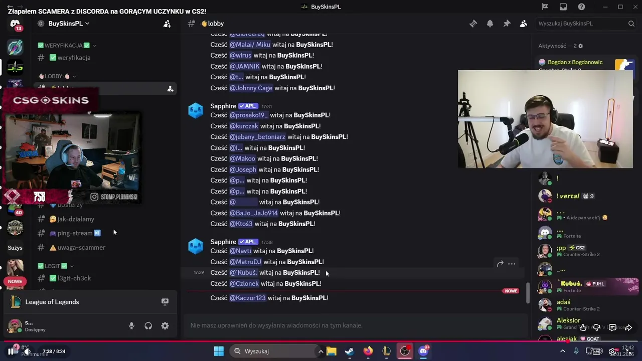Open the League of Legends activity panel
This screenshot has height=361, width=642.
(90, 302)
